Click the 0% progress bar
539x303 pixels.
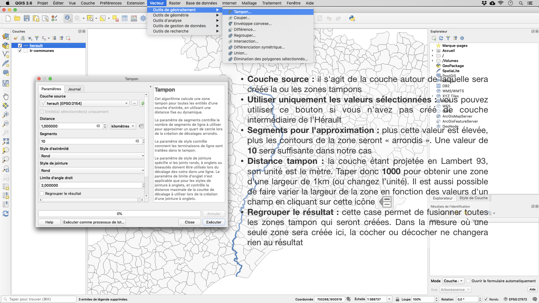119,214
